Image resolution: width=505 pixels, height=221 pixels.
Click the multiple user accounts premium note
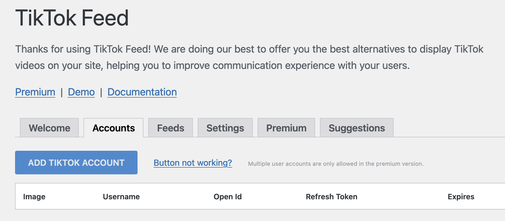(336, 164)
